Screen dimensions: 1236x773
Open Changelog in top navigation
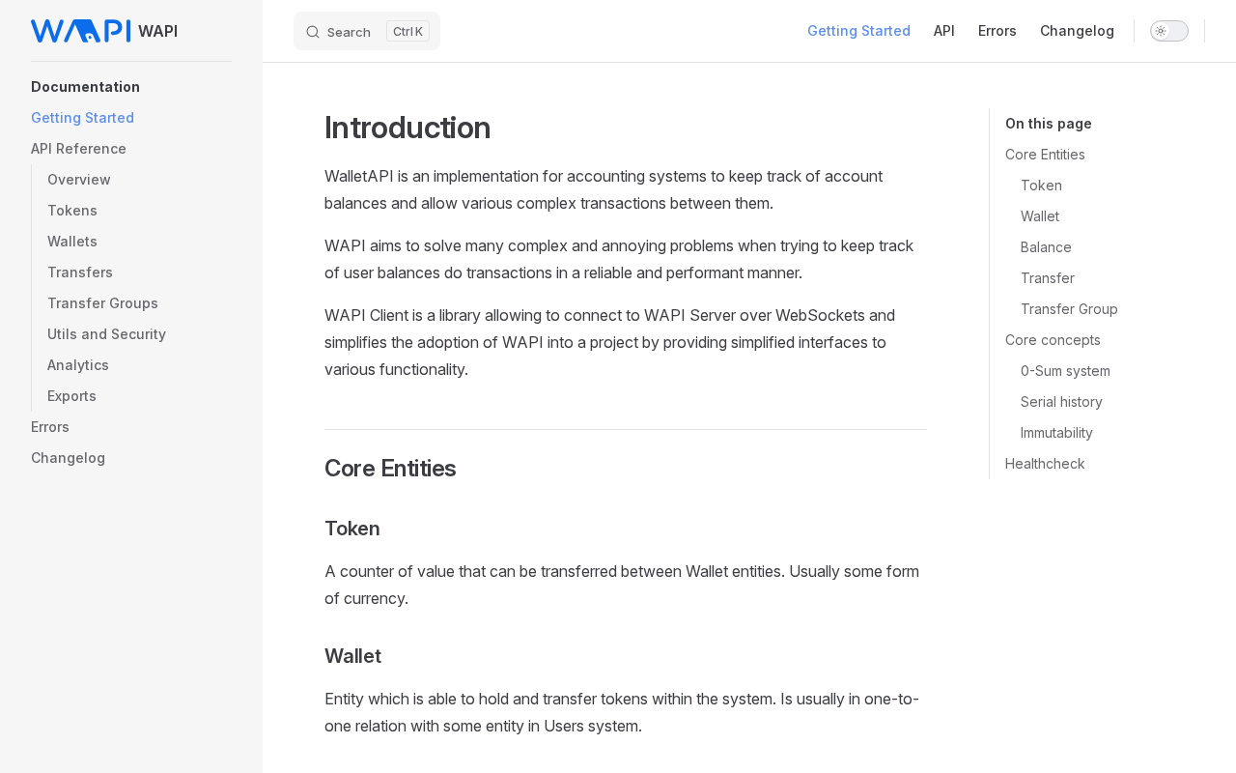[x=1077, y=31]
